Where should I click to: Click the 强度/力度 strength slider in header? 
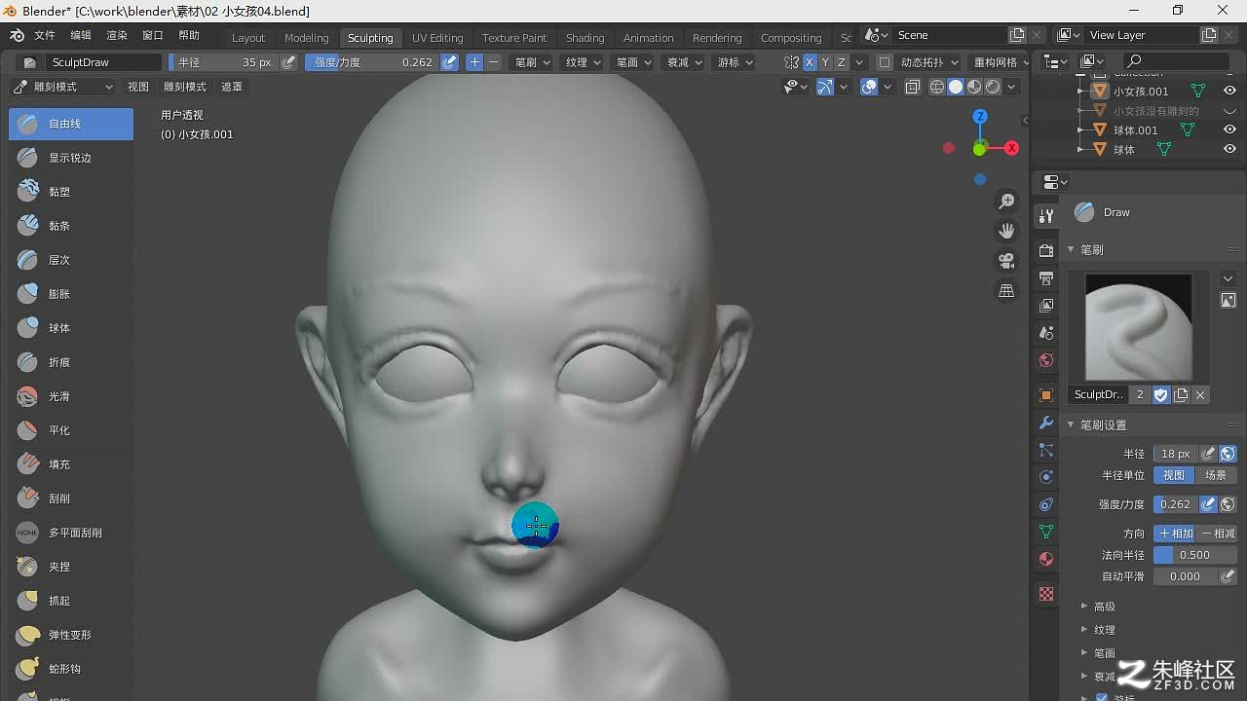point(372,62)
